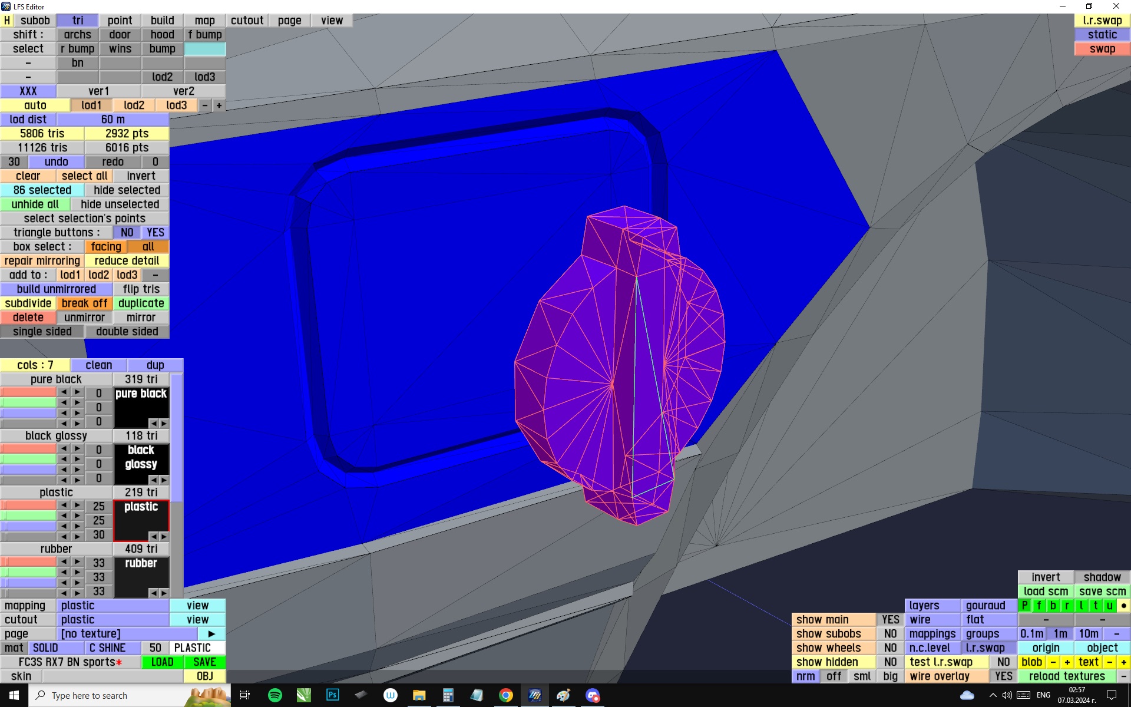
Task: Open the cutout plastic selector
Action: point(113,619)
